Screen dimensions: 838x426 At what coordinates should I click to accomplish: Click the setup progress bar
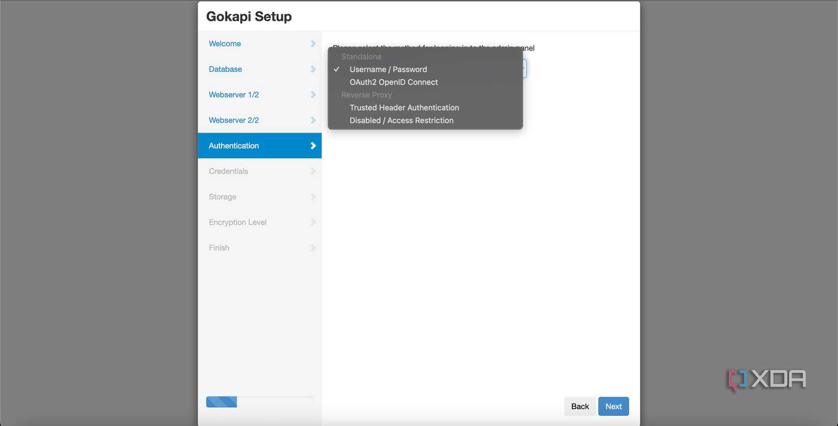coord(260,402)
